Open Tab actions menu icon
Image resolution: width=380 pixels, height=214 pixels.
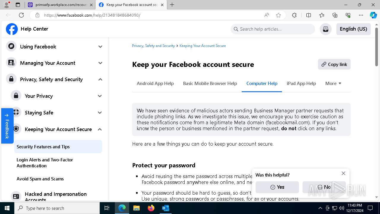point(18,5)
